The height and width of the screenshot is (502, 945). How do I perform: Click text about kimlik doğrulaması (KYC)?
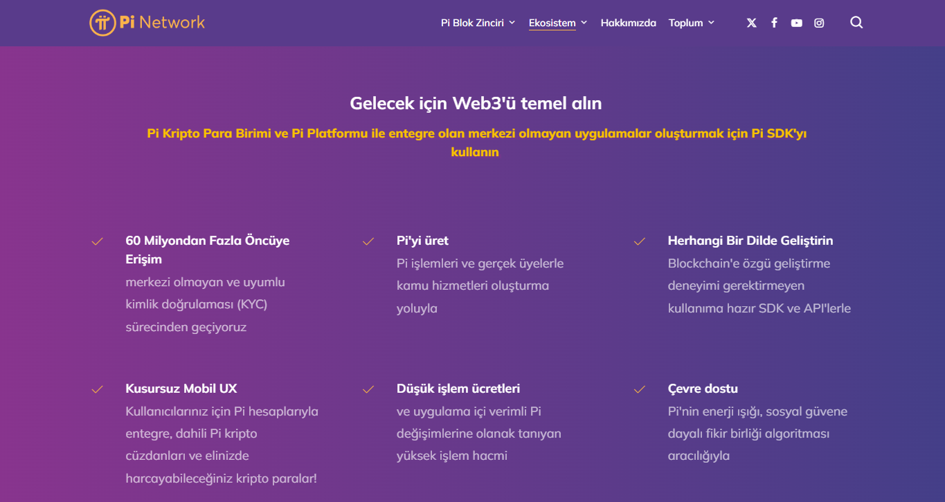[x=206, y=304]
